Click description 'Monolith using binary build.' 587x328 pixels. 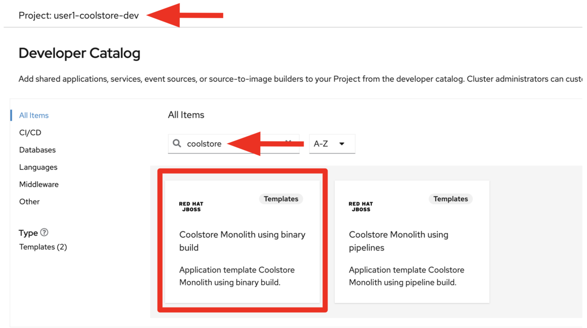click(230, 282)
